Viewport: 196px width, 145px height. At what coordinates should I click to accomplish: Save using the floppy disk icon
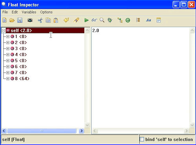[x=20, y=20]
